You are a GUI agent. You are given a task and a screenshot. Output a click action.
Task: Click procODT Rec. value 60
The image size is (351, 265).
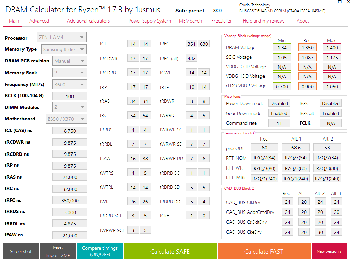pos(265,148)
